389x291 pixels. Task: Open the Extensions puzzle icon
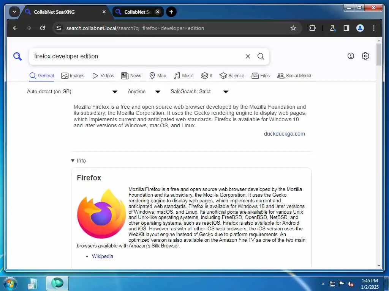tap(312, 28)
